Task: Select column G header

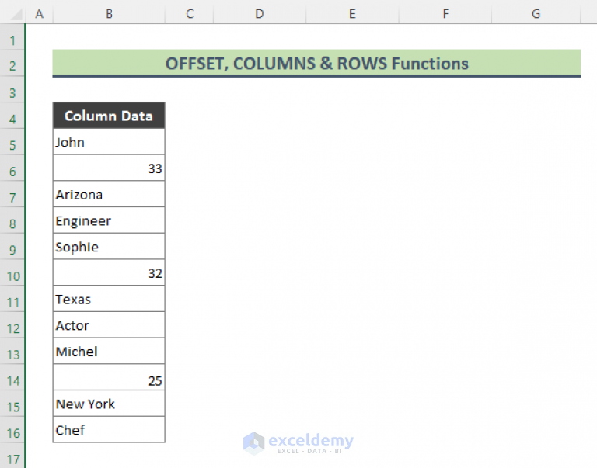Action: (536, 14)
